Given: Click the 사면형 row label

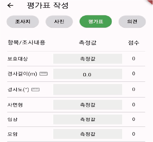Looking at the screenshot, I should [x=15, y=105].
